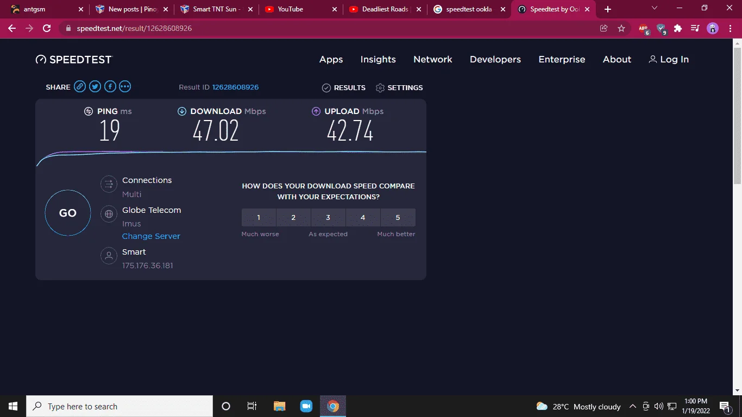
Task: Rate download speed as 2
Action: [x=293, y=217]
